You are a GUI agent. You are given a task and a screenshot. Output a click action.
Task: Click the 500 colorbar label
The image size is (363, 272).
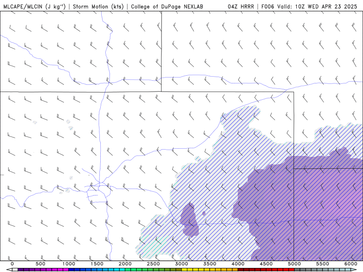[40, 264]
